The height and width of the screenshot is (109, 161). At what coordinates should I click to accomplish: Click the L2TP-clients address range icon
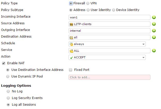71,24
